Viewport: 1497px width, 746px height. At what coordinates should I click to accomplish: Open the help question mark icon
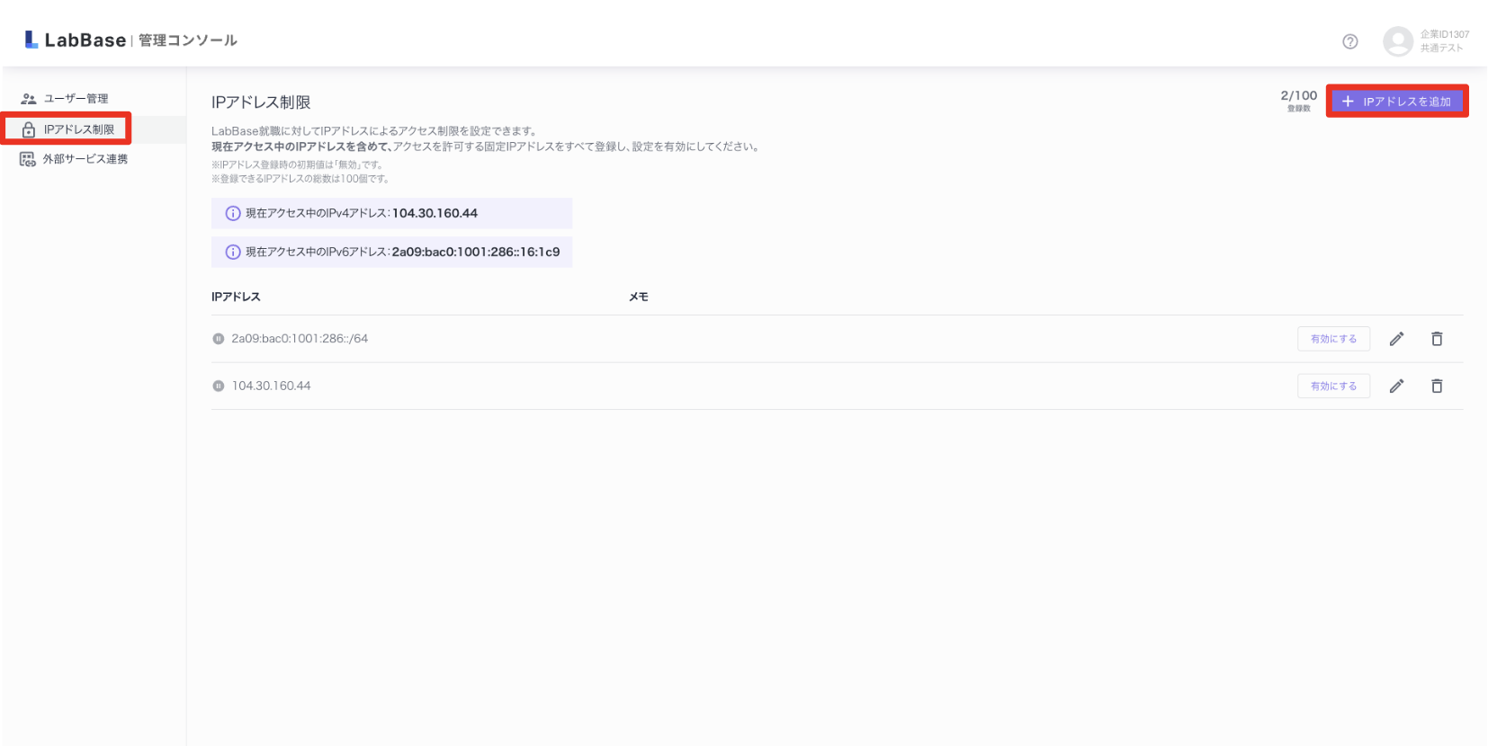[x=1350, y=41]
